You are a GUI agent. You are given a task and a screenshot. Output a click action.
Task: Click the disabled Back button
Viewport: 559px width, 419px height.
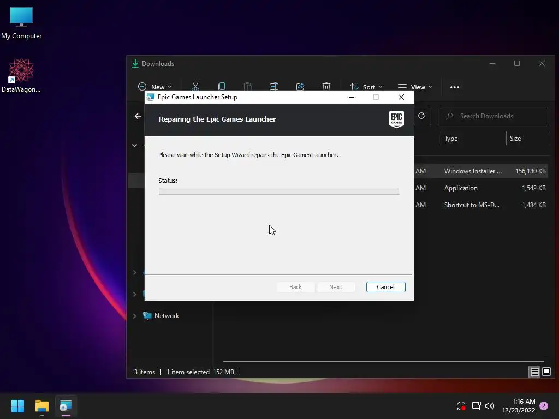(x=295, y=287)
